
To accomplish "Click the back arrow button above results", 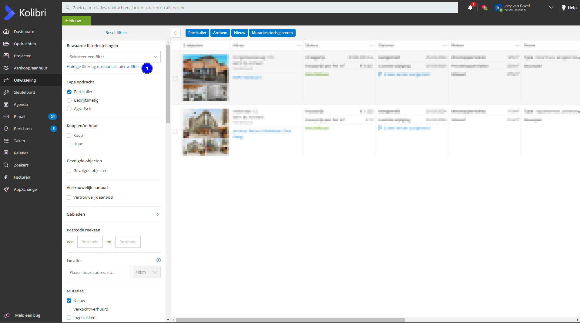I will pyautogui.click(x=176, y=33).
